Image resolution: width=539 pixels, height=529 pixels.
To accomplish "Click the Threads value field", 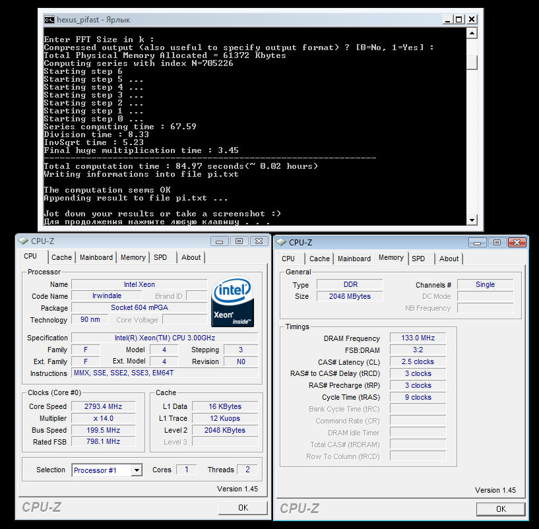I will 247,470.
